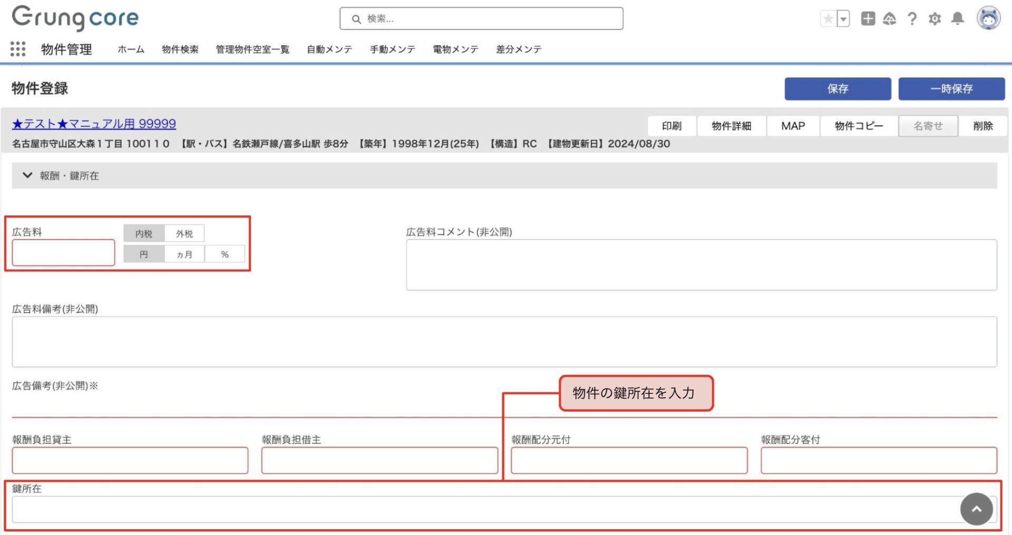Screen dimensions: 1012x535
Task: Select the 内税 tax option
Action: pos(144,233)
